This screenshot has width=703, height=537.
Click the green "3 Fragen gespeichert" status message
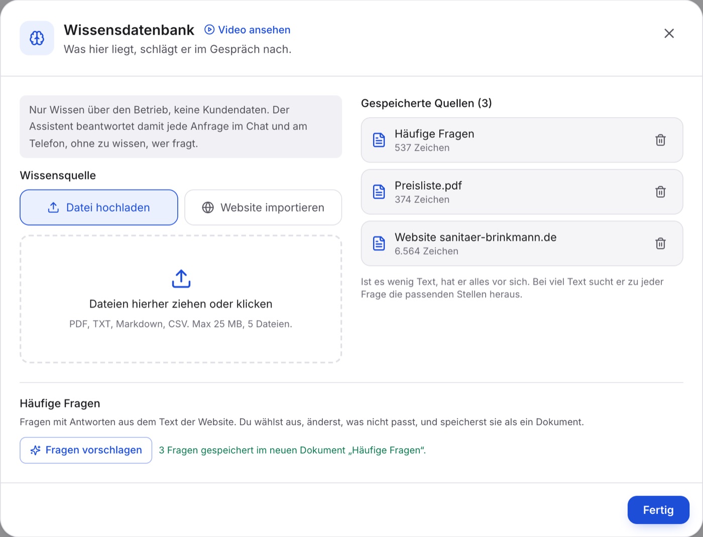point(292,451)
